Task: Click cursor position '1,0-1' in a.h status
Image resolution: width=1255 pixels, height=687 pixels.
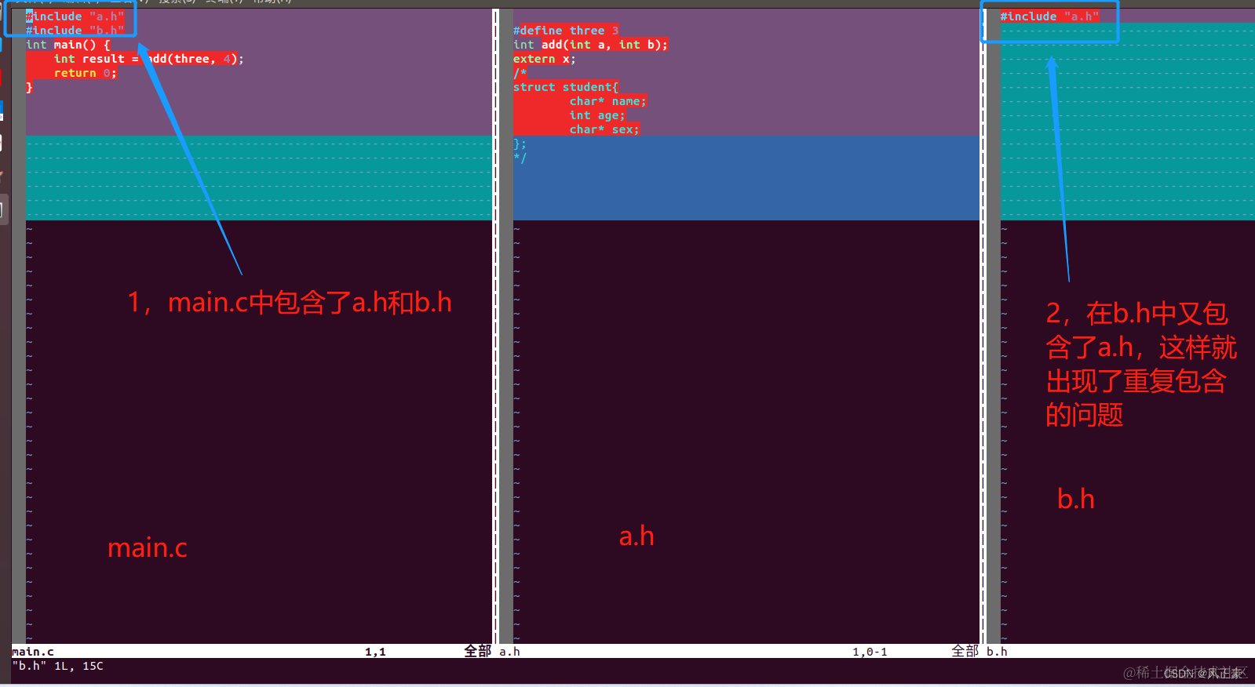Action: (x=870, y=652)
